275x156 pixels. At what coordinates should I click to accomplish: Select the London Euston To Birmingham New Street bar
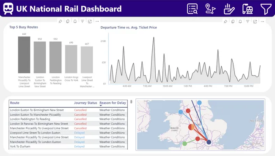pos(40,57)
